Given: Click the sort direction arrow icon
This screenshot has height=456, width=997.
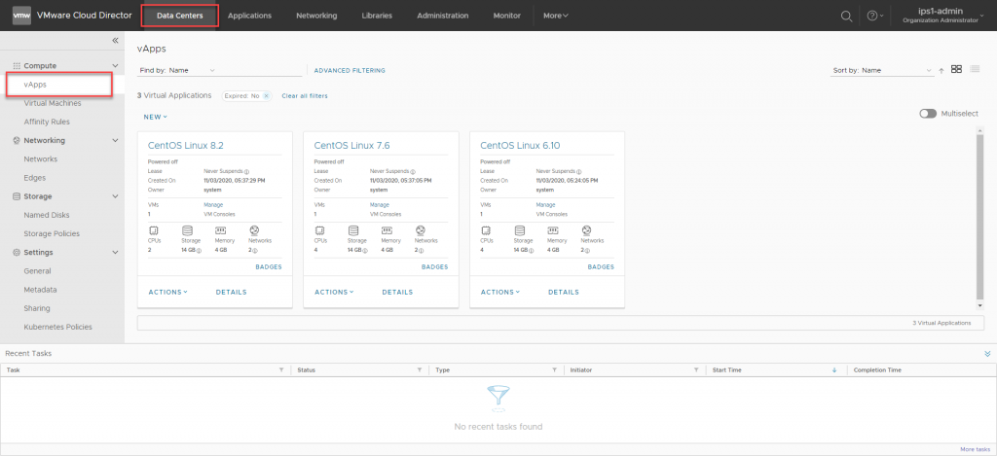Looking at the screenshot, I should point(942,70).
